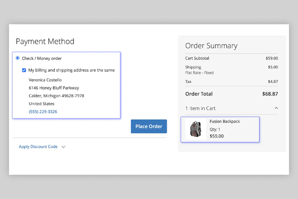Click the Flat Rate - Fixed shipping text
Screen dimensions: 298x199
(x=199, y=73)
